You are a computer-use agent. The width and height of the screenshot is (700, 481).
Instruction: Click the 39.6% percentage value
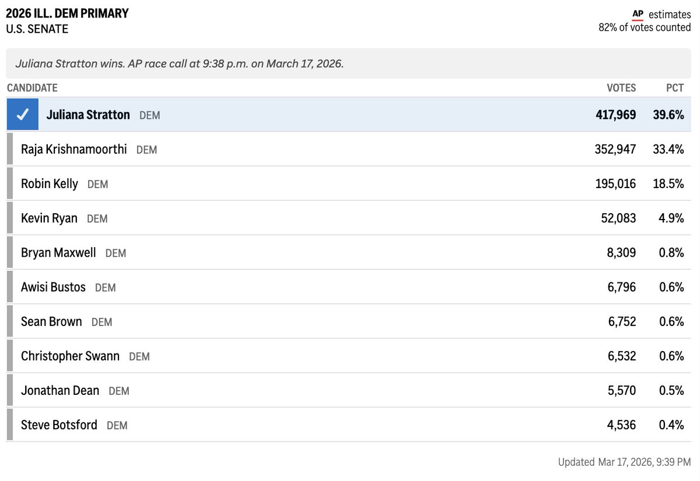point(668,115)
